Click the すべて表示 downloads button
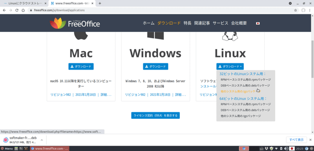Screen dimensions: 314x151 (296, 140)
